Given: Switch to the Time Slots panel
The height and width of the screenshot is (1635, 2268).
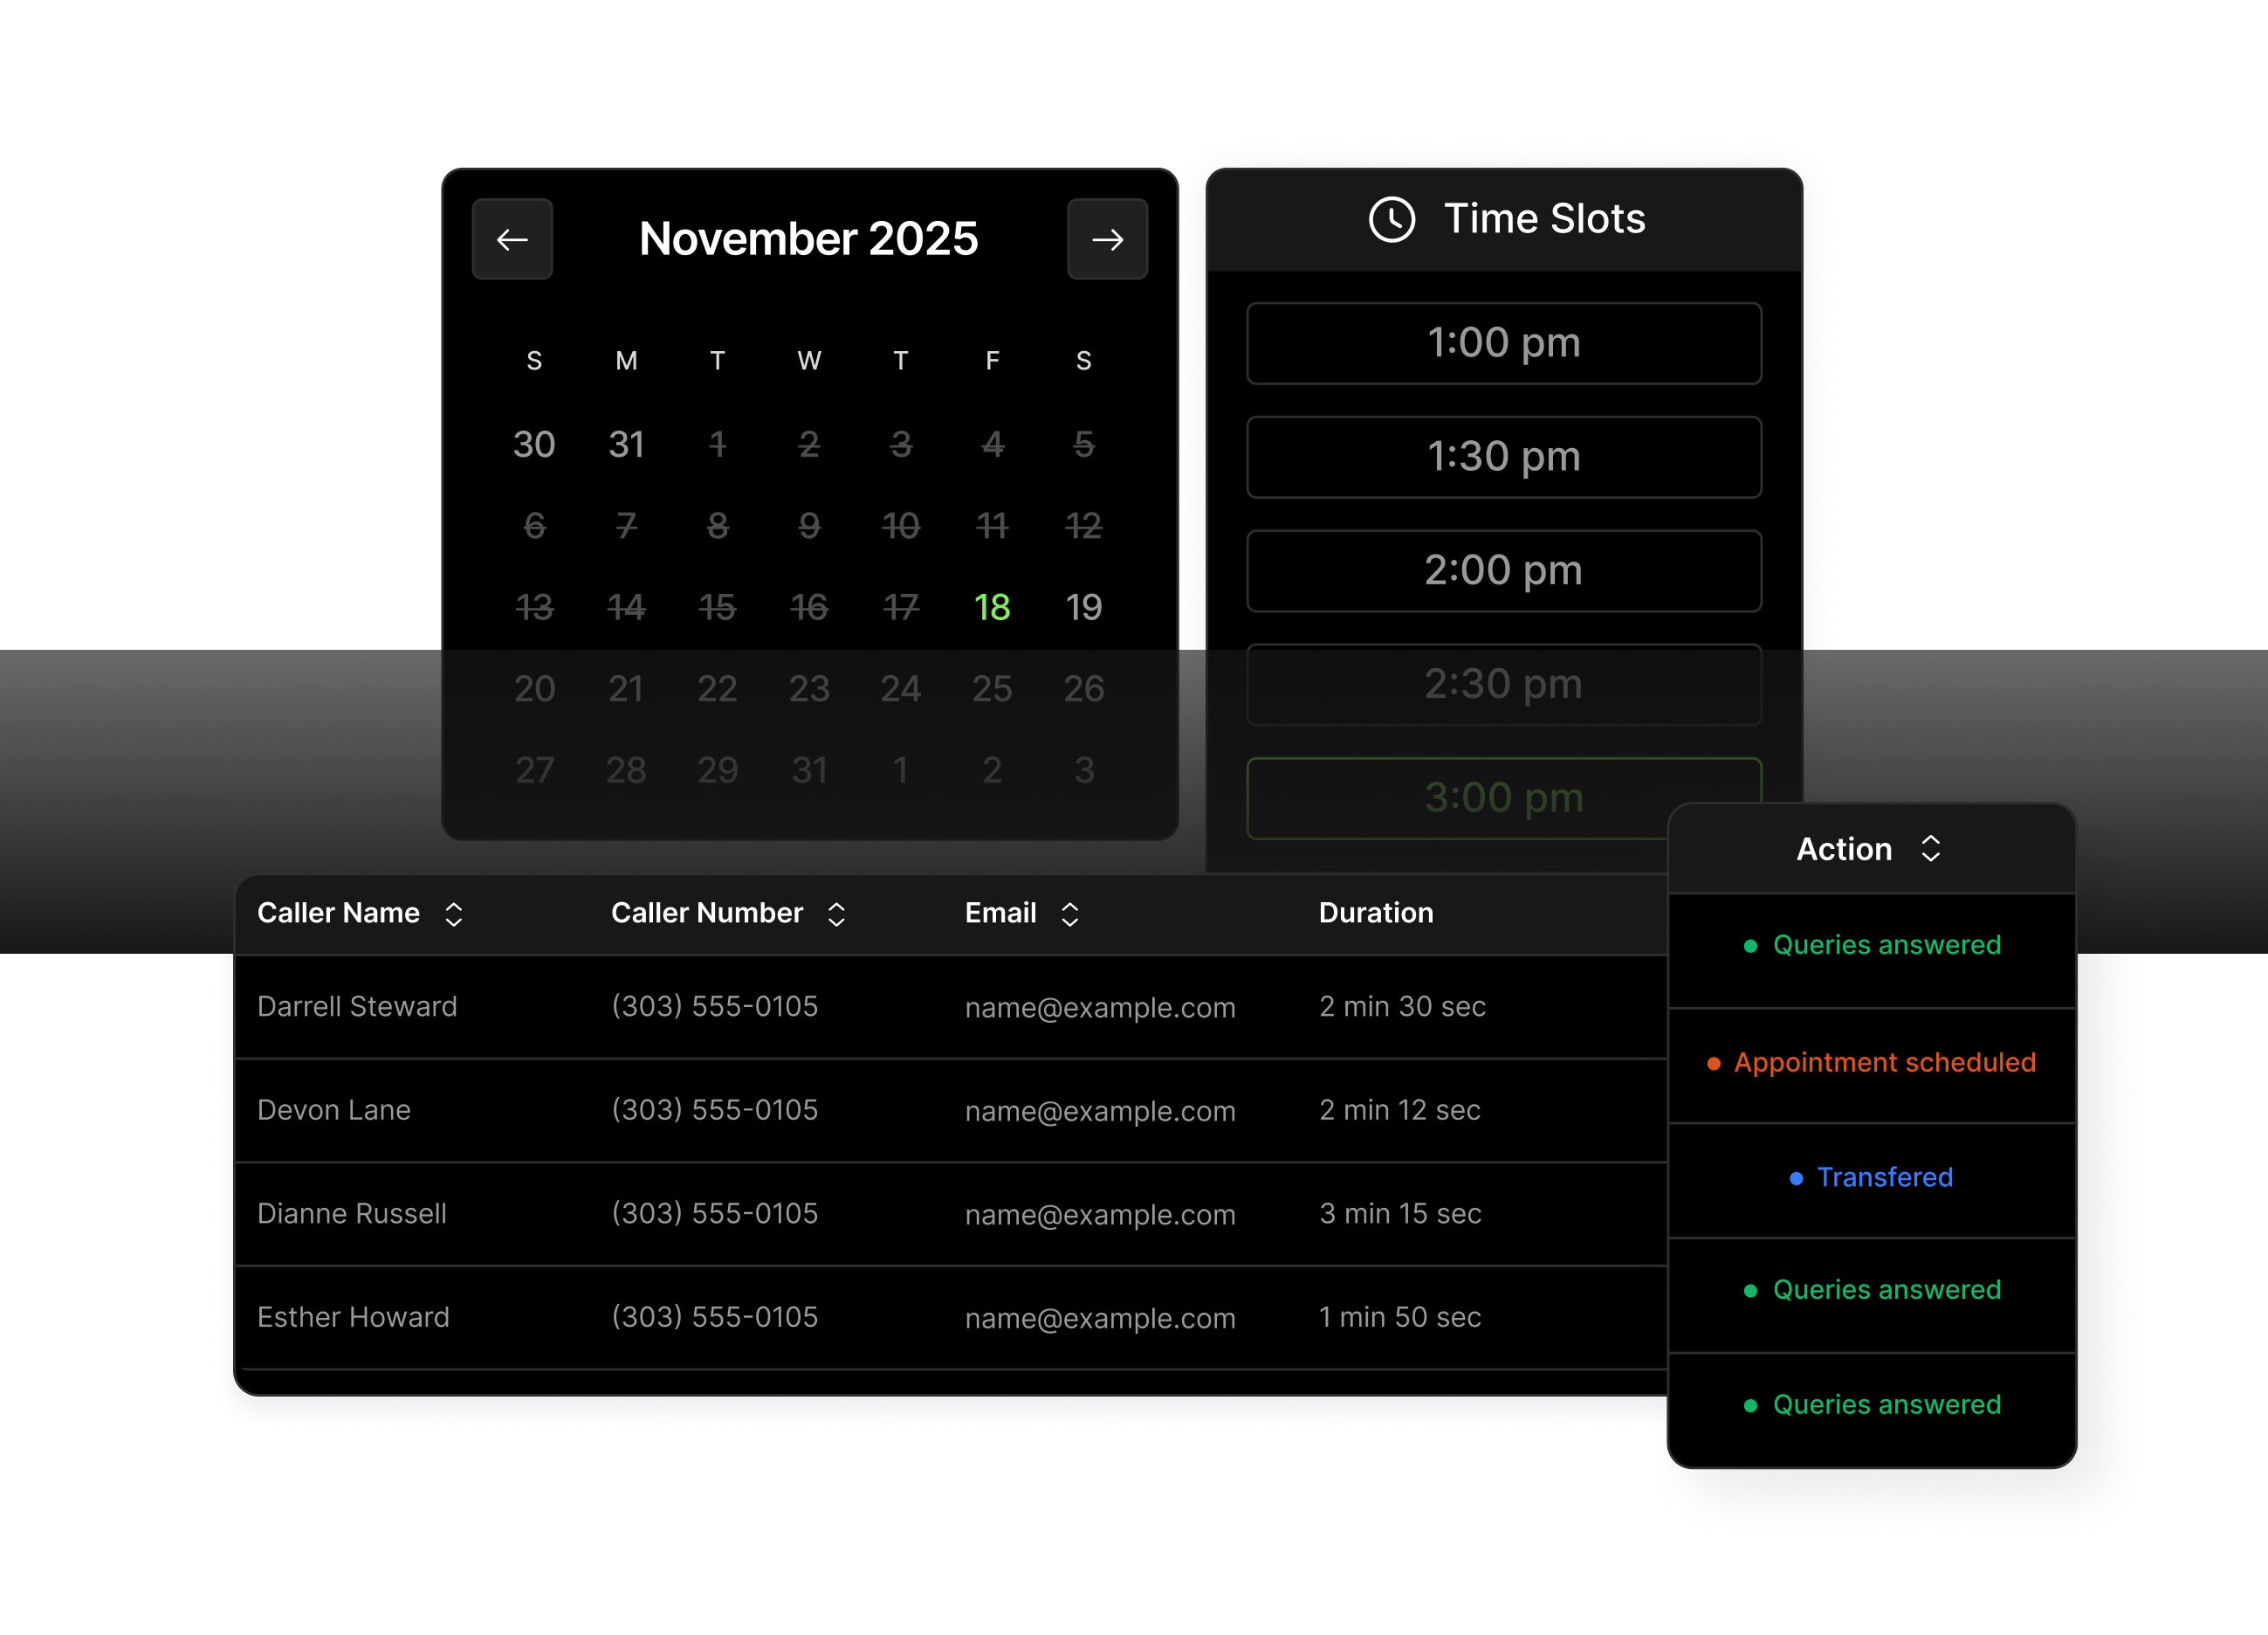Looking at the screenshot, I should pyautogui.click(x=1543, y=219).
